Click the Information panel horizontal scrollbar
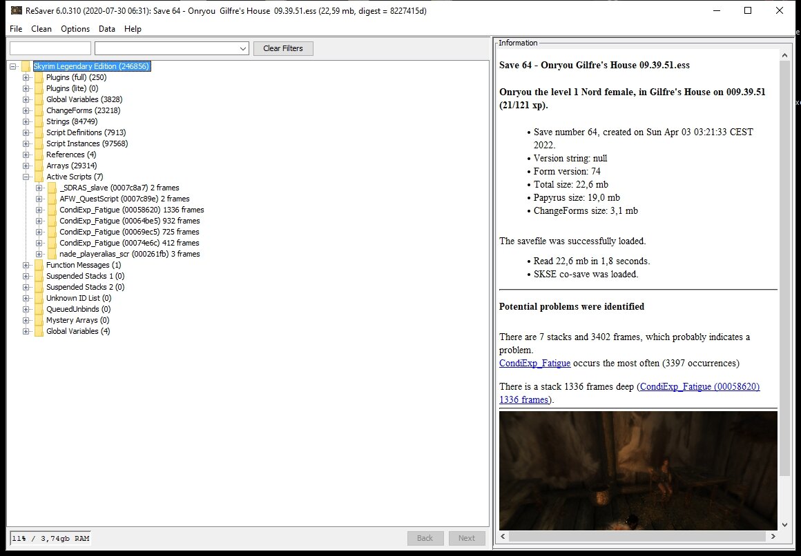801x556 pixels. tap(637, 536)
